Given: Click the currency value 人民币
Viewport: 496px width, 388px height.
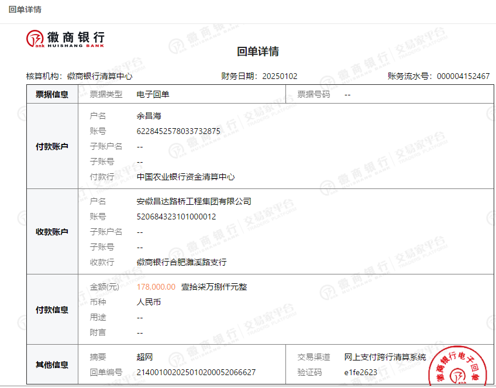Looking at the screenshot, I should point(149,302).
